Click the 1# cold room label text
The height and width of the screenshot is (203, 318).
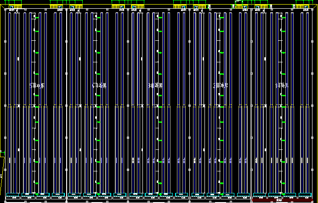[x=282, y=86]
